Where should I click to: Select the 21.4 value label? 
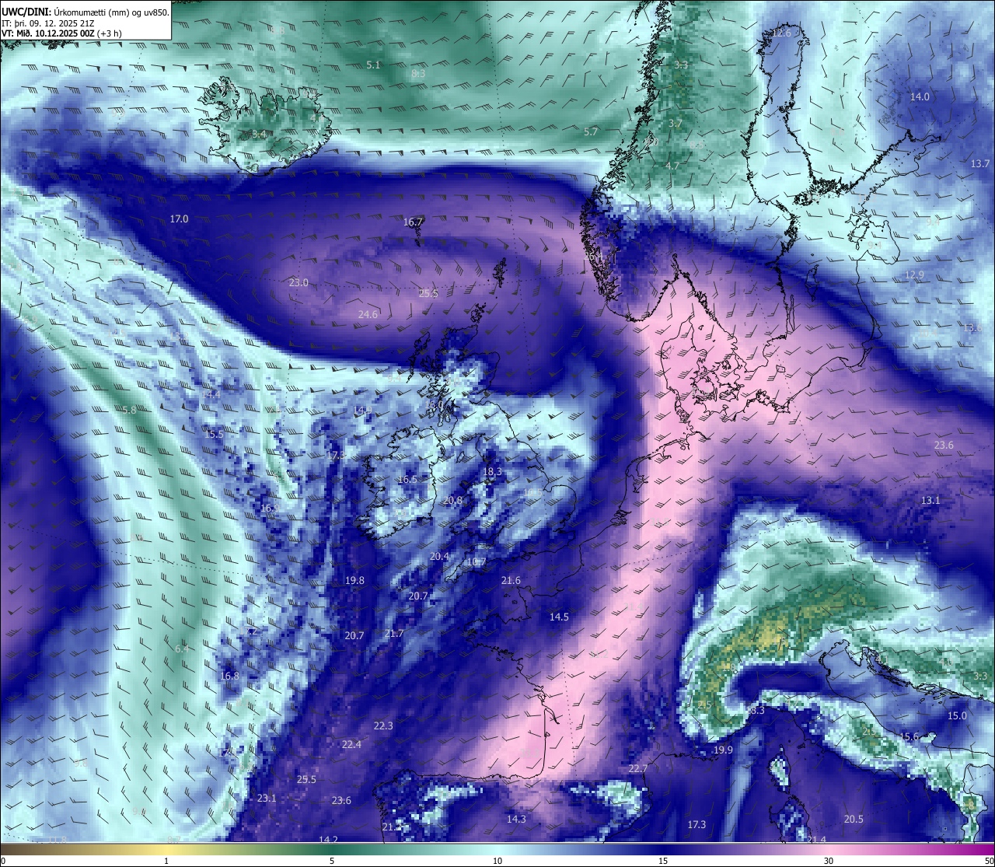(x=816, y=839)
